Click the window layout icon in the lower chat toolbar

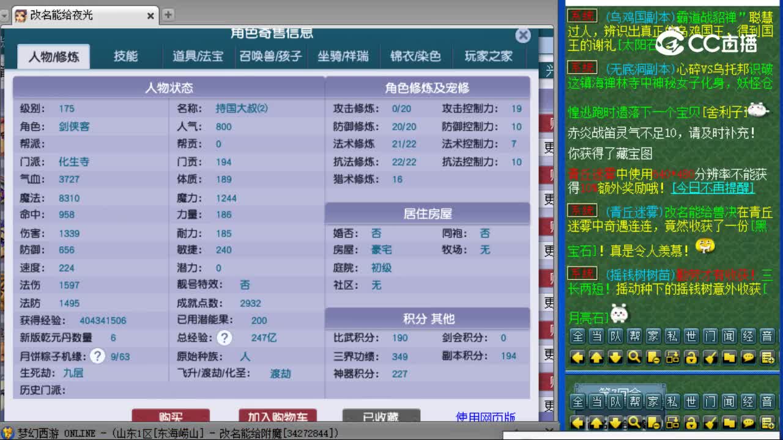click(x=672, y=422)
